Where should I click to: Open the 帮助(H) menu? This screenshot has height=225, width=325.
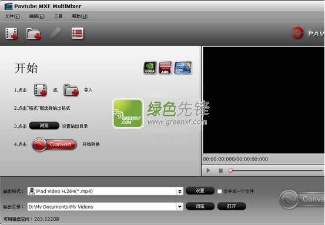79,16
